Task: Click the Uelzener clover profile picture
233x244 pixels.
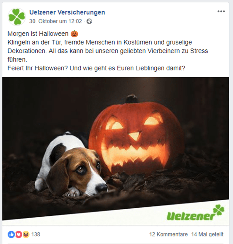Action: pos(17,17)
